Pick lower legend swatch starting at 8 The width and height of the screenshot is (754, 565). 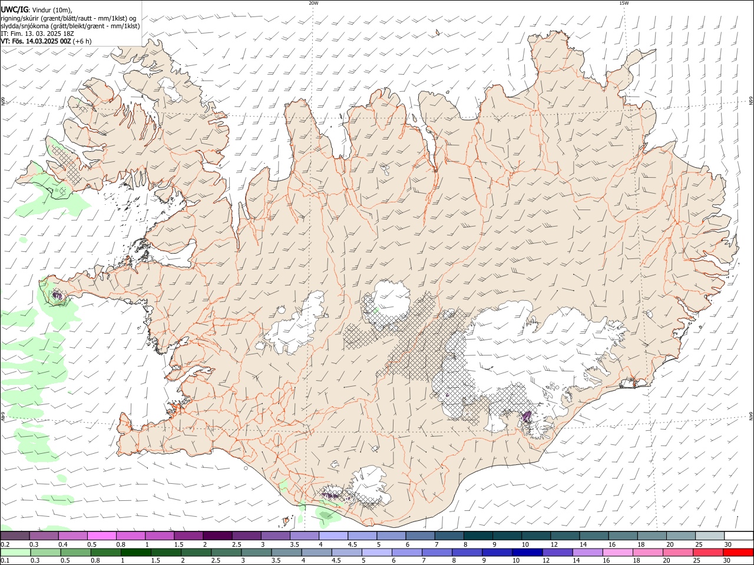(467, 552)
